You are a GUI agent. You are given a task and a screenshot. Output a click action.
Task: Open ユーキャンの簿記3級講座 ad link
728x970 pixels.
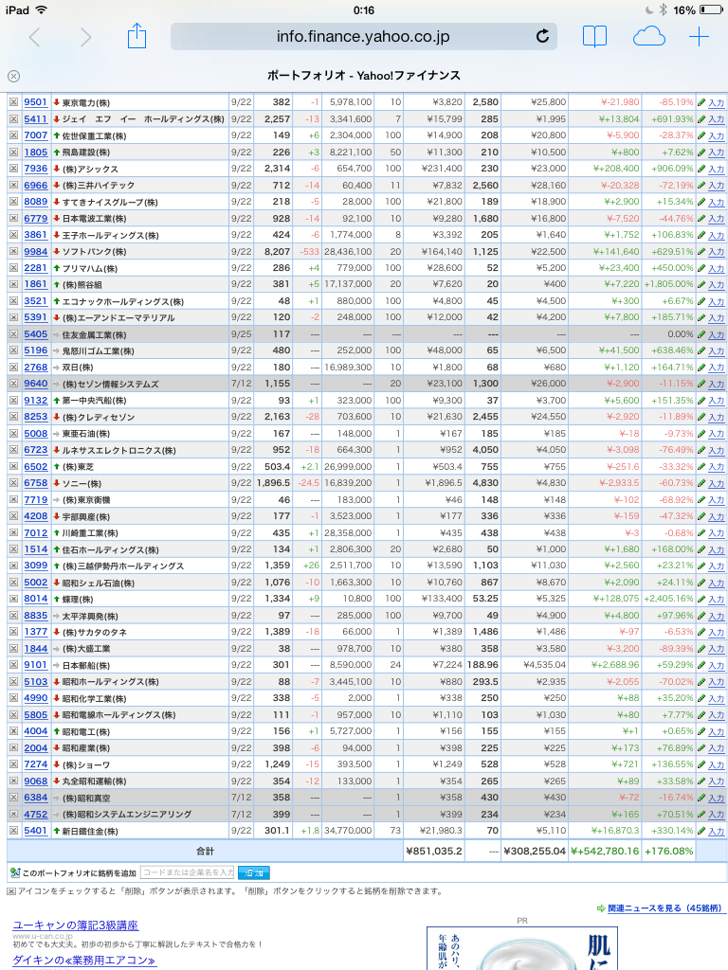coord(76,925)
